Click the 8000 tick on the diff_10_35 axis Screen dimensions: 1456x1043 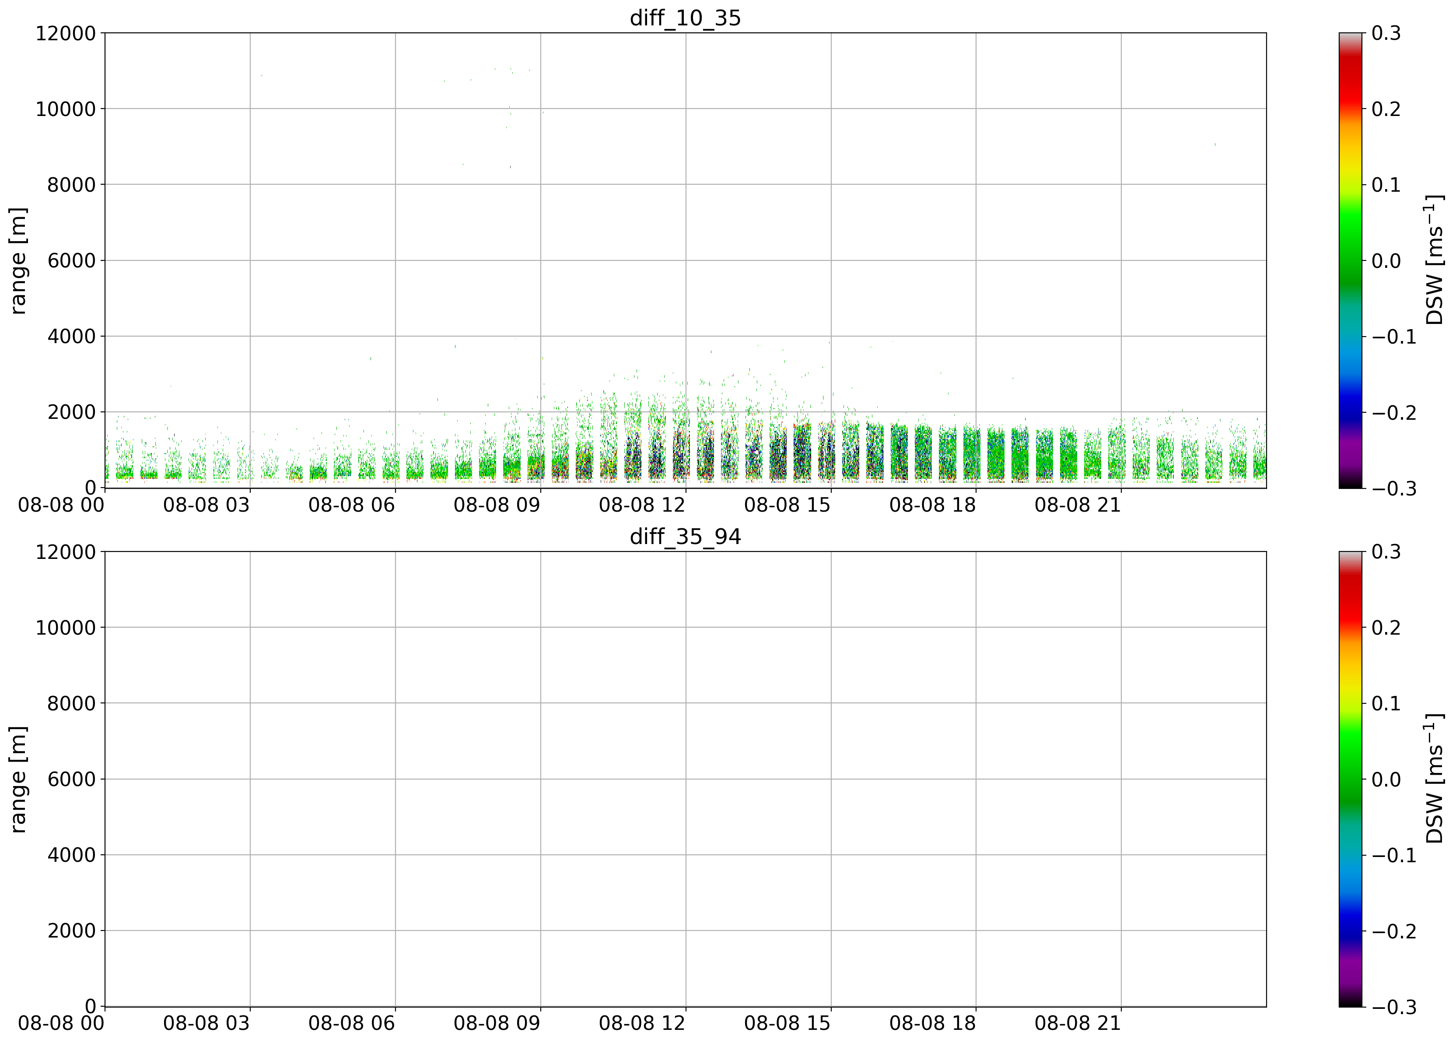71,185
